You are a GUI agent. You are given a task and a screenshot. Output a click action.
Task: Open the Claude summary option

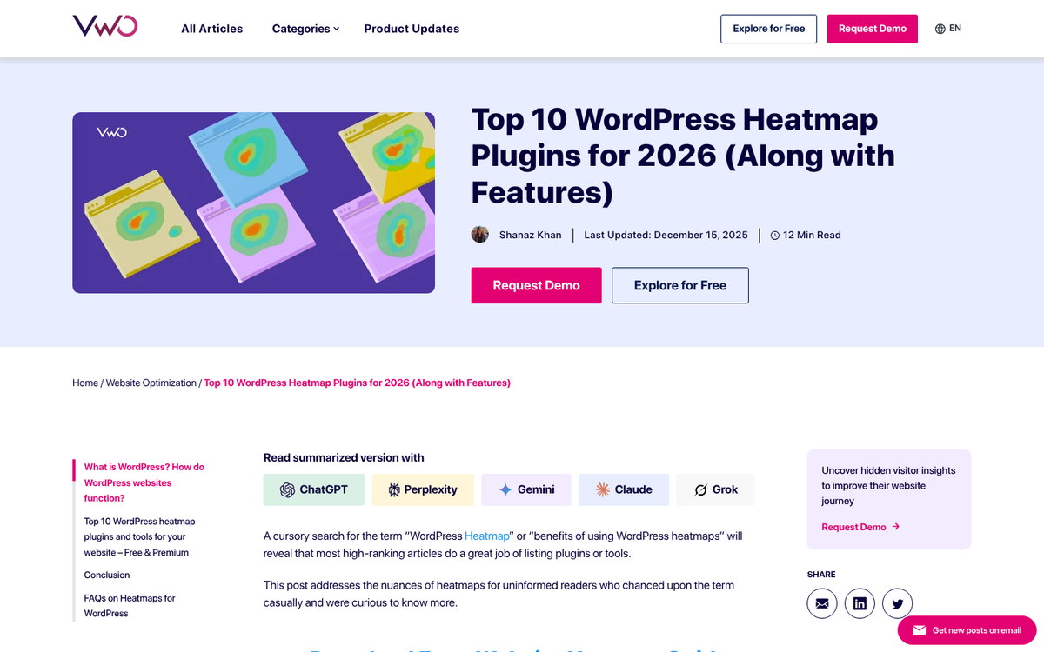tap(624, 489)
